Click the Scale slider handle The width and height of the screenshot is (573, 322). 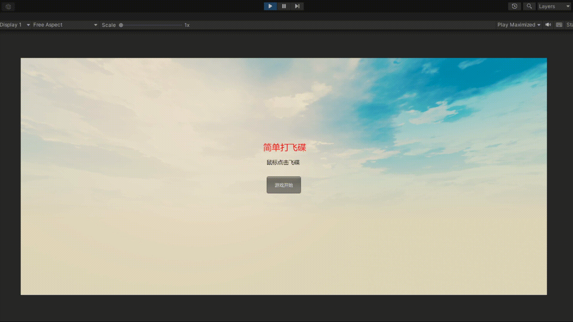121,25
